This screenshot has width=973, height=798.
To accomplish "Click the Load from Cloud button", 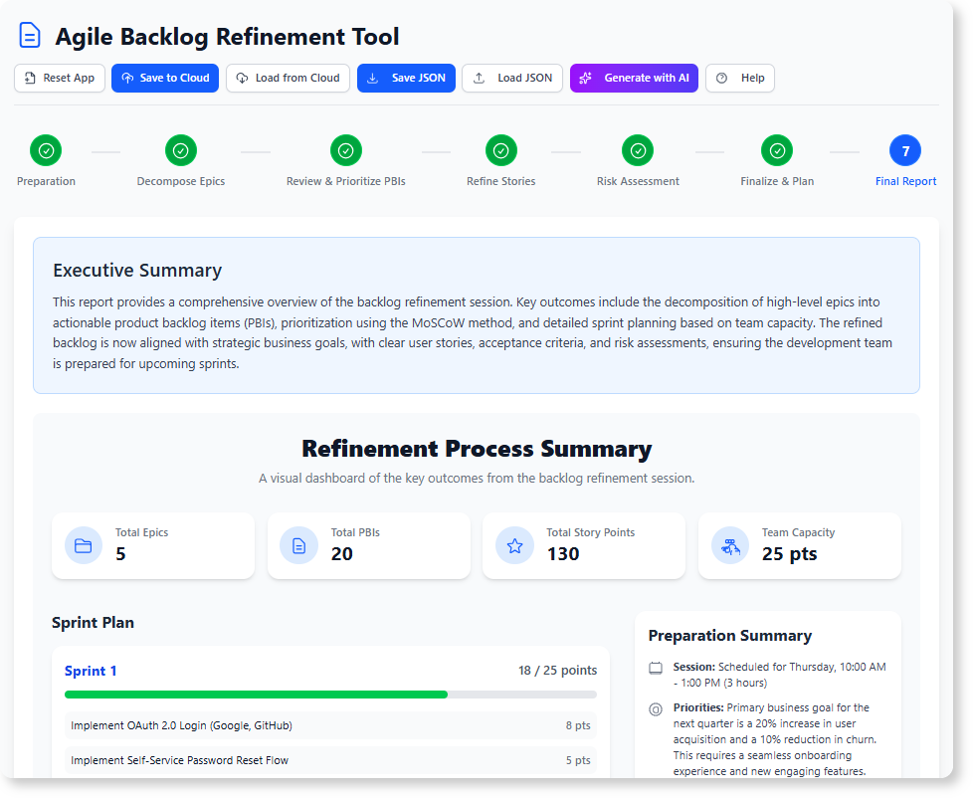I will pyautogui.click(x=288, y=78).
